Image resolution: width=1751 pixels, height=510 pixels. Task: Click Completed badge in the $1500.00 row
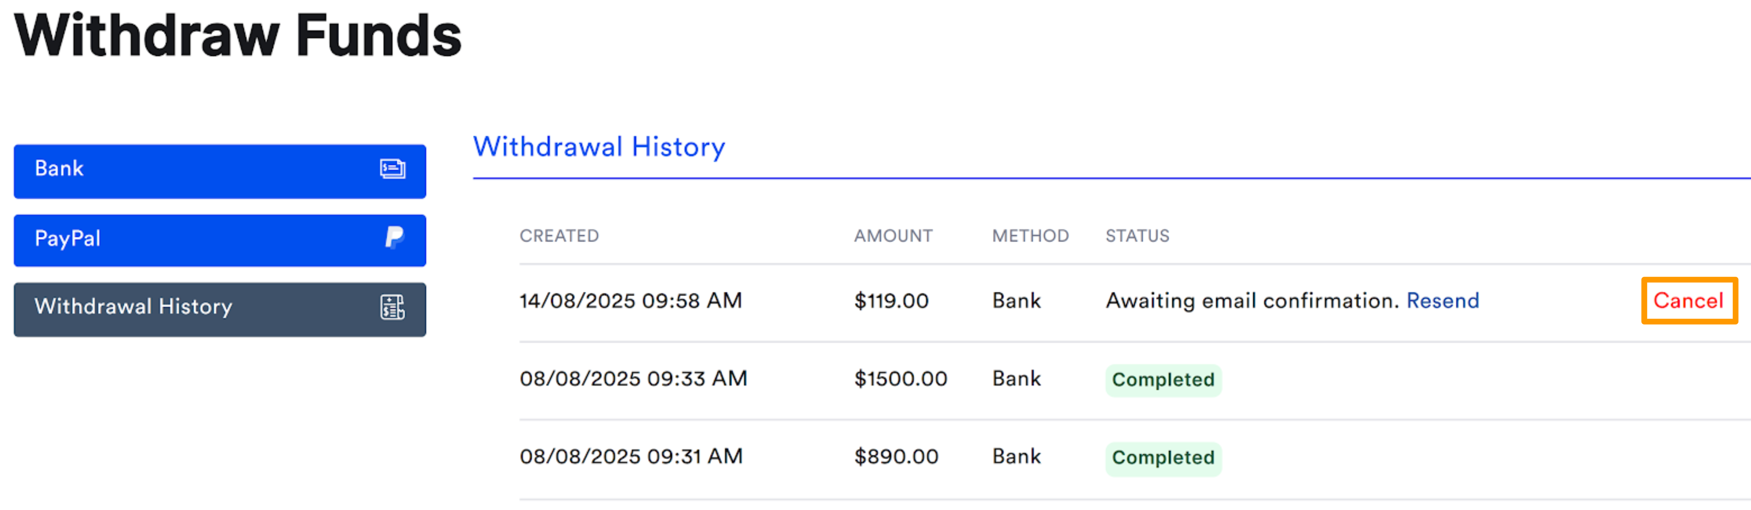1163,380
